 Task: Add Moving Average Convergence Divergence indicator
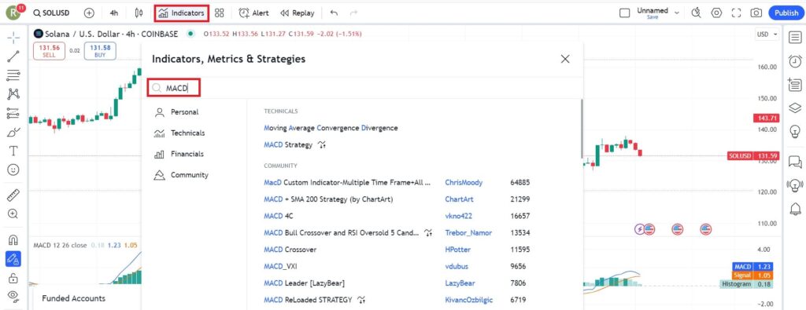pos(331,128)
